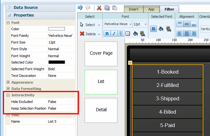Open the Select dropdown arrow

[x=99, y=25]
